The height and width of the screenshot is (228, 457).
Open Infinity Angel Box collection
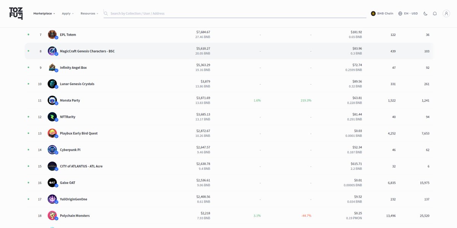tap(73, 68)
